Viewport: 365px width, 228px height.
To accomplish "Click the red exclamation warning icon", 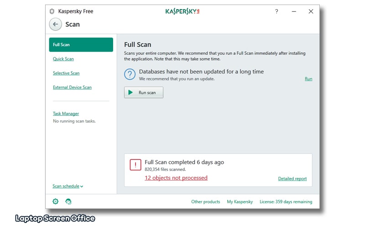I will pyautogui.click(x=136, y=165).
